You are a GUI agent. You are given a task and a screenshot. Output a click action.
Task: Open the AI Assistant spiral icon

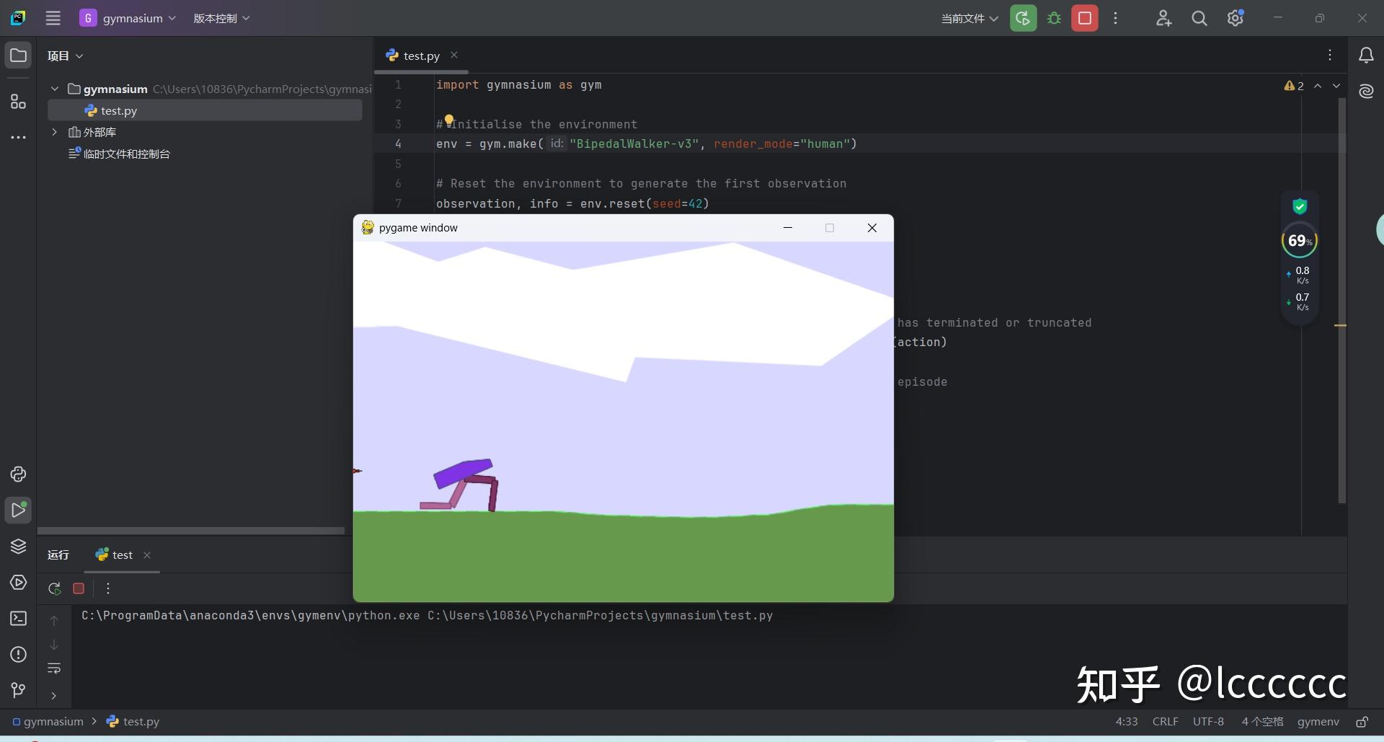1366,91
